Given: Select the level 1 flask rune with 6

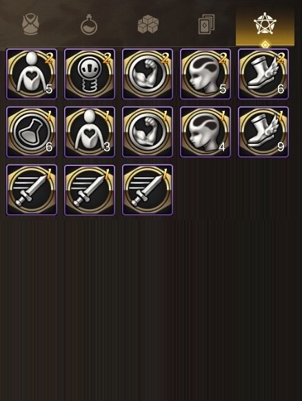Looking at the screenshot, I should click(x=32, y=132).
